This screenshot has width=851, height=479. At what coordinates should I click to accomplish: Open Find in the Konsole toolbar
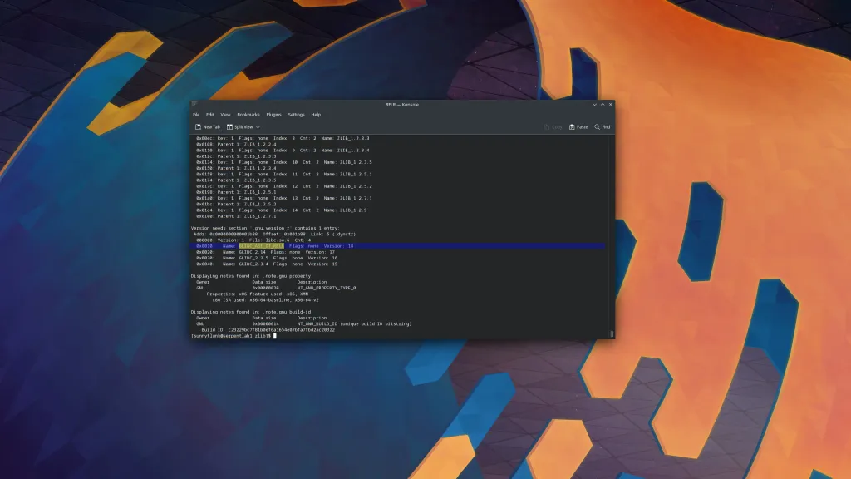coord(603,127)
